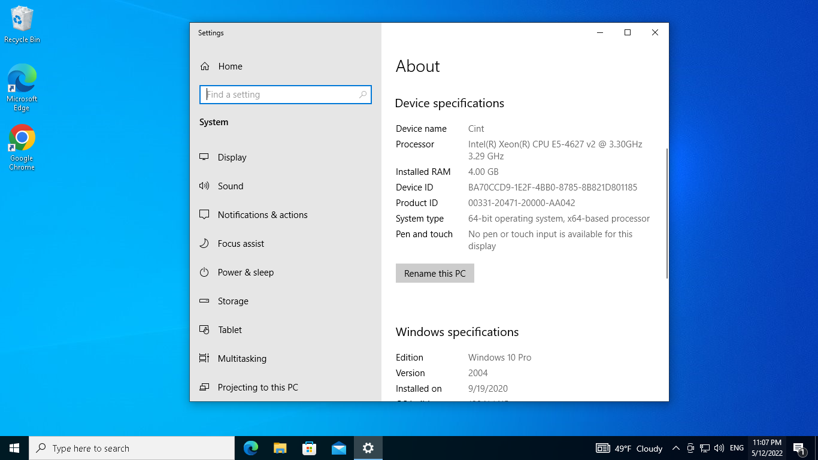Click the Projecting to this PC icon
Screen dimensions: 818x460
(x=204, y=387)
